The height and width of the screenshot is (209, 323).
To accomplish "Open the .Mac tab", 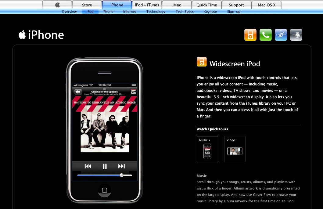I will click(x=177, y=5).
